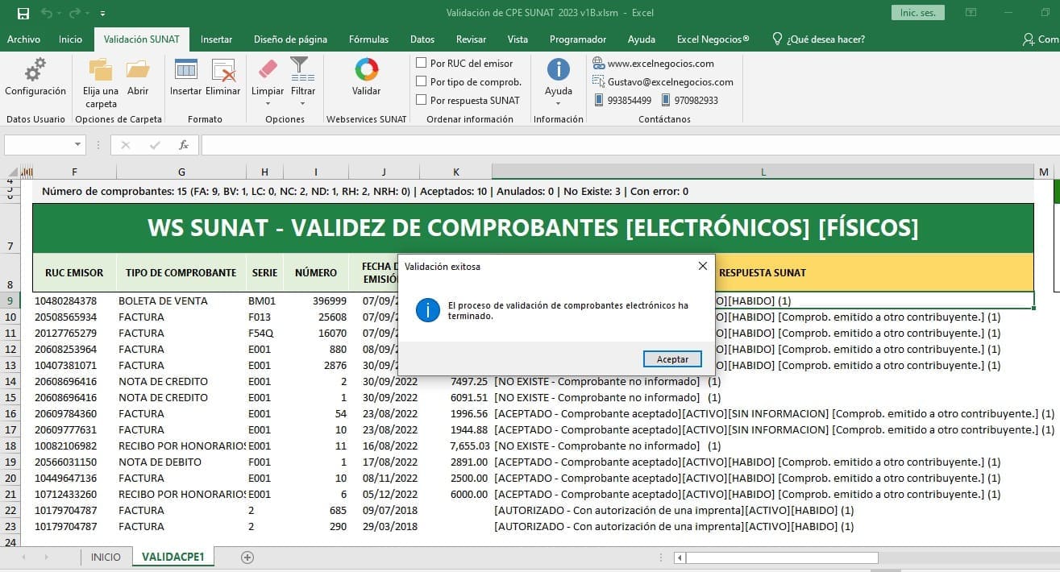Viewport: 1060px width, 572px height.
Task: Select Elija una carpeta tool
Action: [x=99, y=83]
